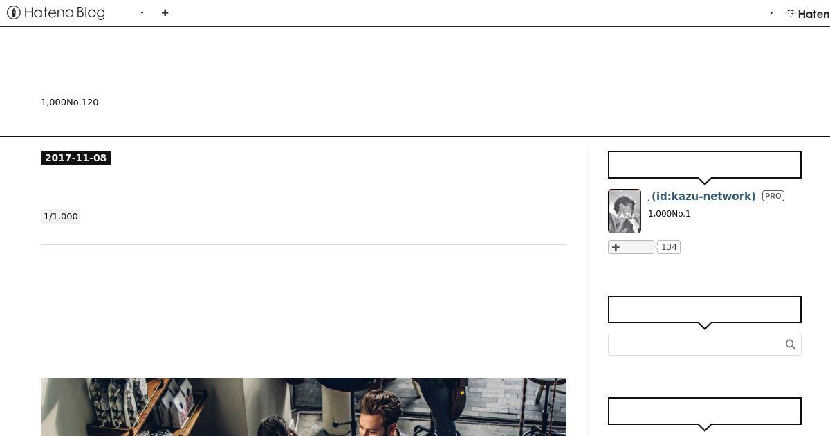830x436 pixels.
Task: Open the 2017-11-08 date archive link
Action: (x=75, y=158)
